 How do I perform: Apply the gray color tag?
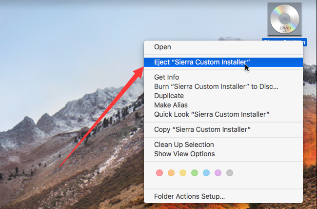(x=230, y=173)
